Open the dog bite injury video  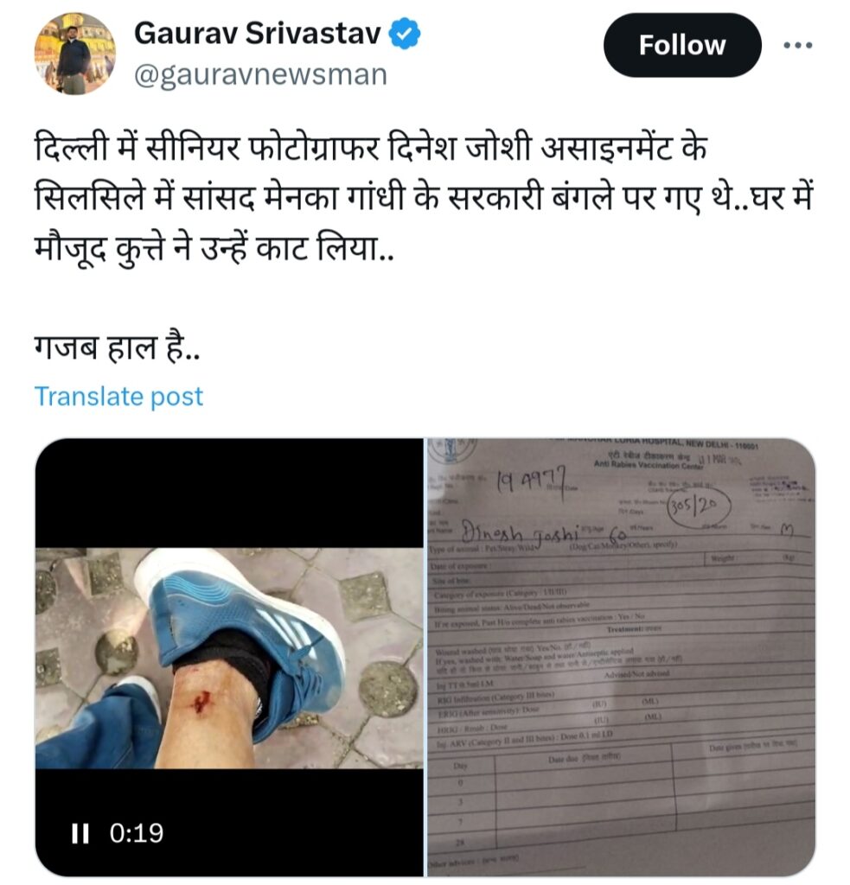tap(229, 658)
